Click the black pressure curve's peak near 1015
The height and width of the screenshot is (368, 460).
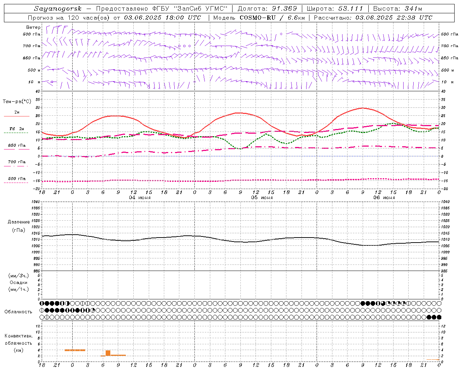(x=73, y=234)
